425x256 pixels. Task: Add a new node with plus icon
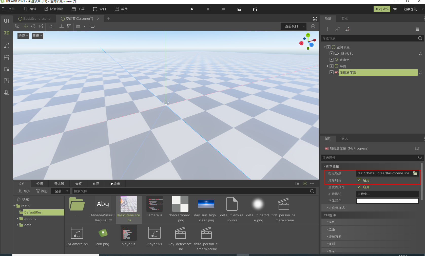[327, 29]
